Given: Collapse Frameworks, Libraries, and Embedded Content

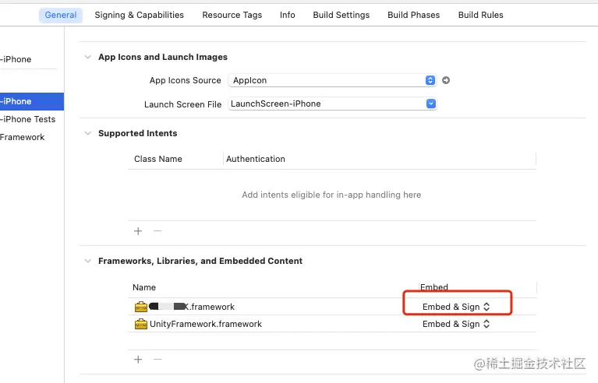Looking at the screenshot, I should [87, 261].
